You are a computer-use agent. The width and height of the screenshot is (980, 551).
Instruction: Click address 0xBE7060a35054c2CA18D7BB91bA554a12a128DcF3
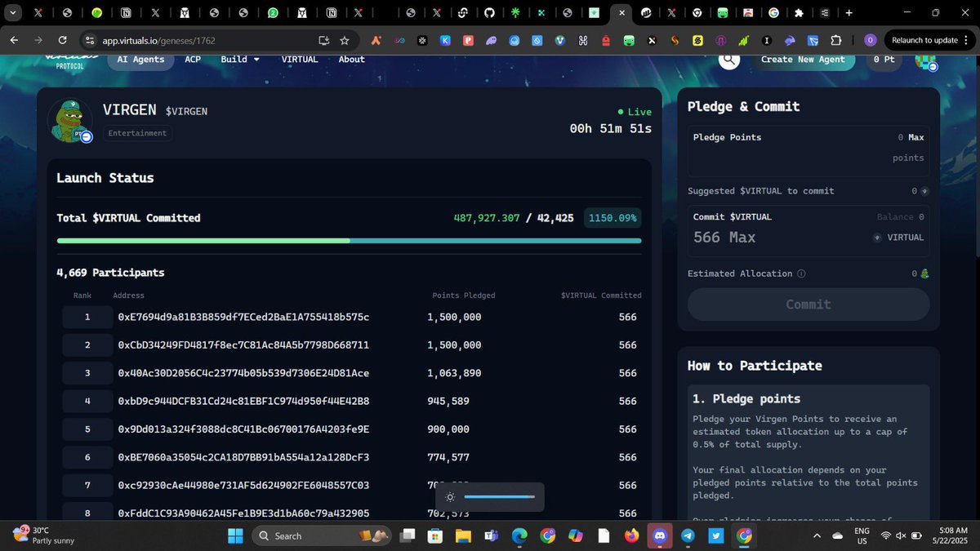pyautogui.click(x=243, y=457)
